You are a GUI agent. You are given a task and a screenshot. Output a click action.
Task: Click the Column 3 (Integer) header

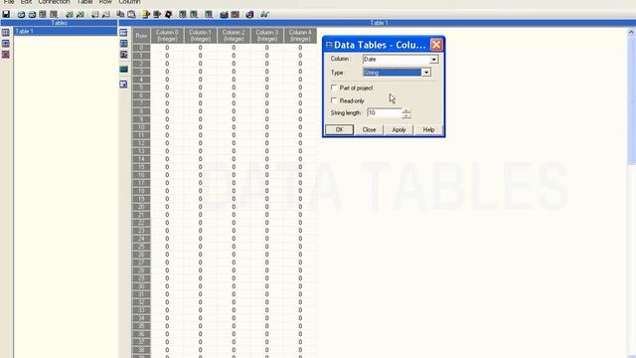(267, 36)
